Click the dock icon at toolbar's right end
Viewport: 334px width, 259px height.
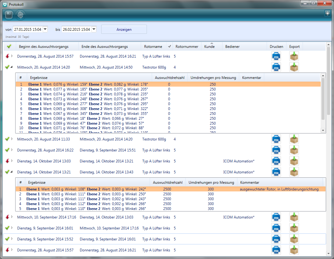[327, 13]
